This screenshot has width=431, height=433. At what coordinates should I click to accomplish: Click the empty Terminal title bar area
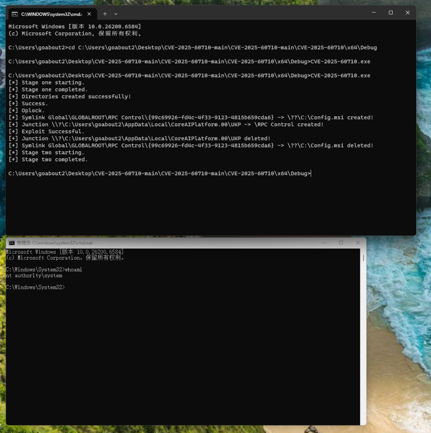click(239, 13)
